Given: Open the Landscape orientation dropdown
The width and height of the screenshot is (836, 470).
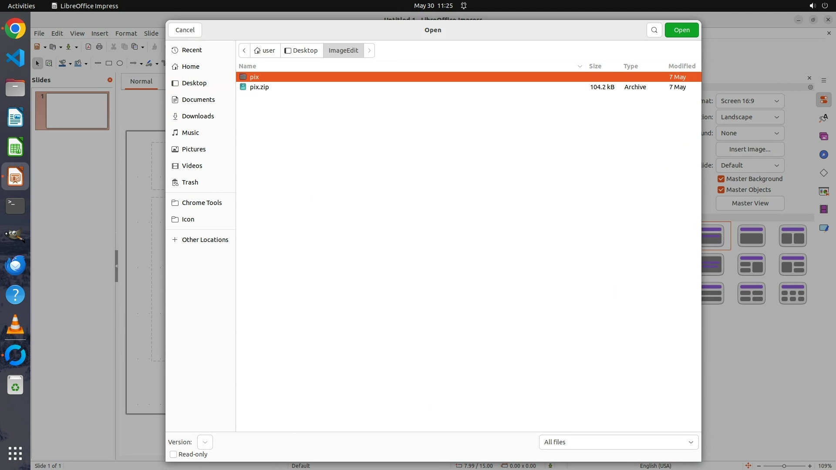Looking at the screenshot, I should (x=749, y=117).
